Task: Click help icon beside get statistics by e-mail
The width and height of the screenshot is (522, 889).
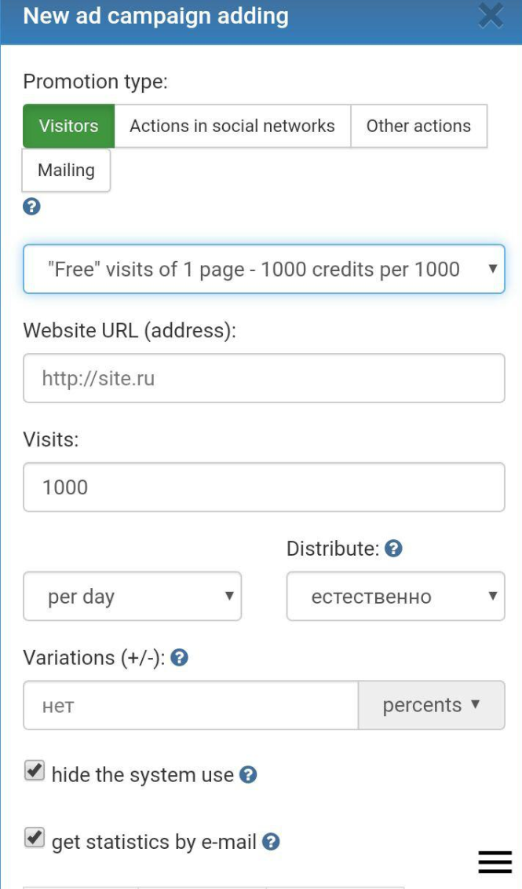Action: coord(271,842)
